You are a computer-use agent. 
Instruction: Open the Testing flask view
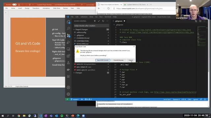68,63
